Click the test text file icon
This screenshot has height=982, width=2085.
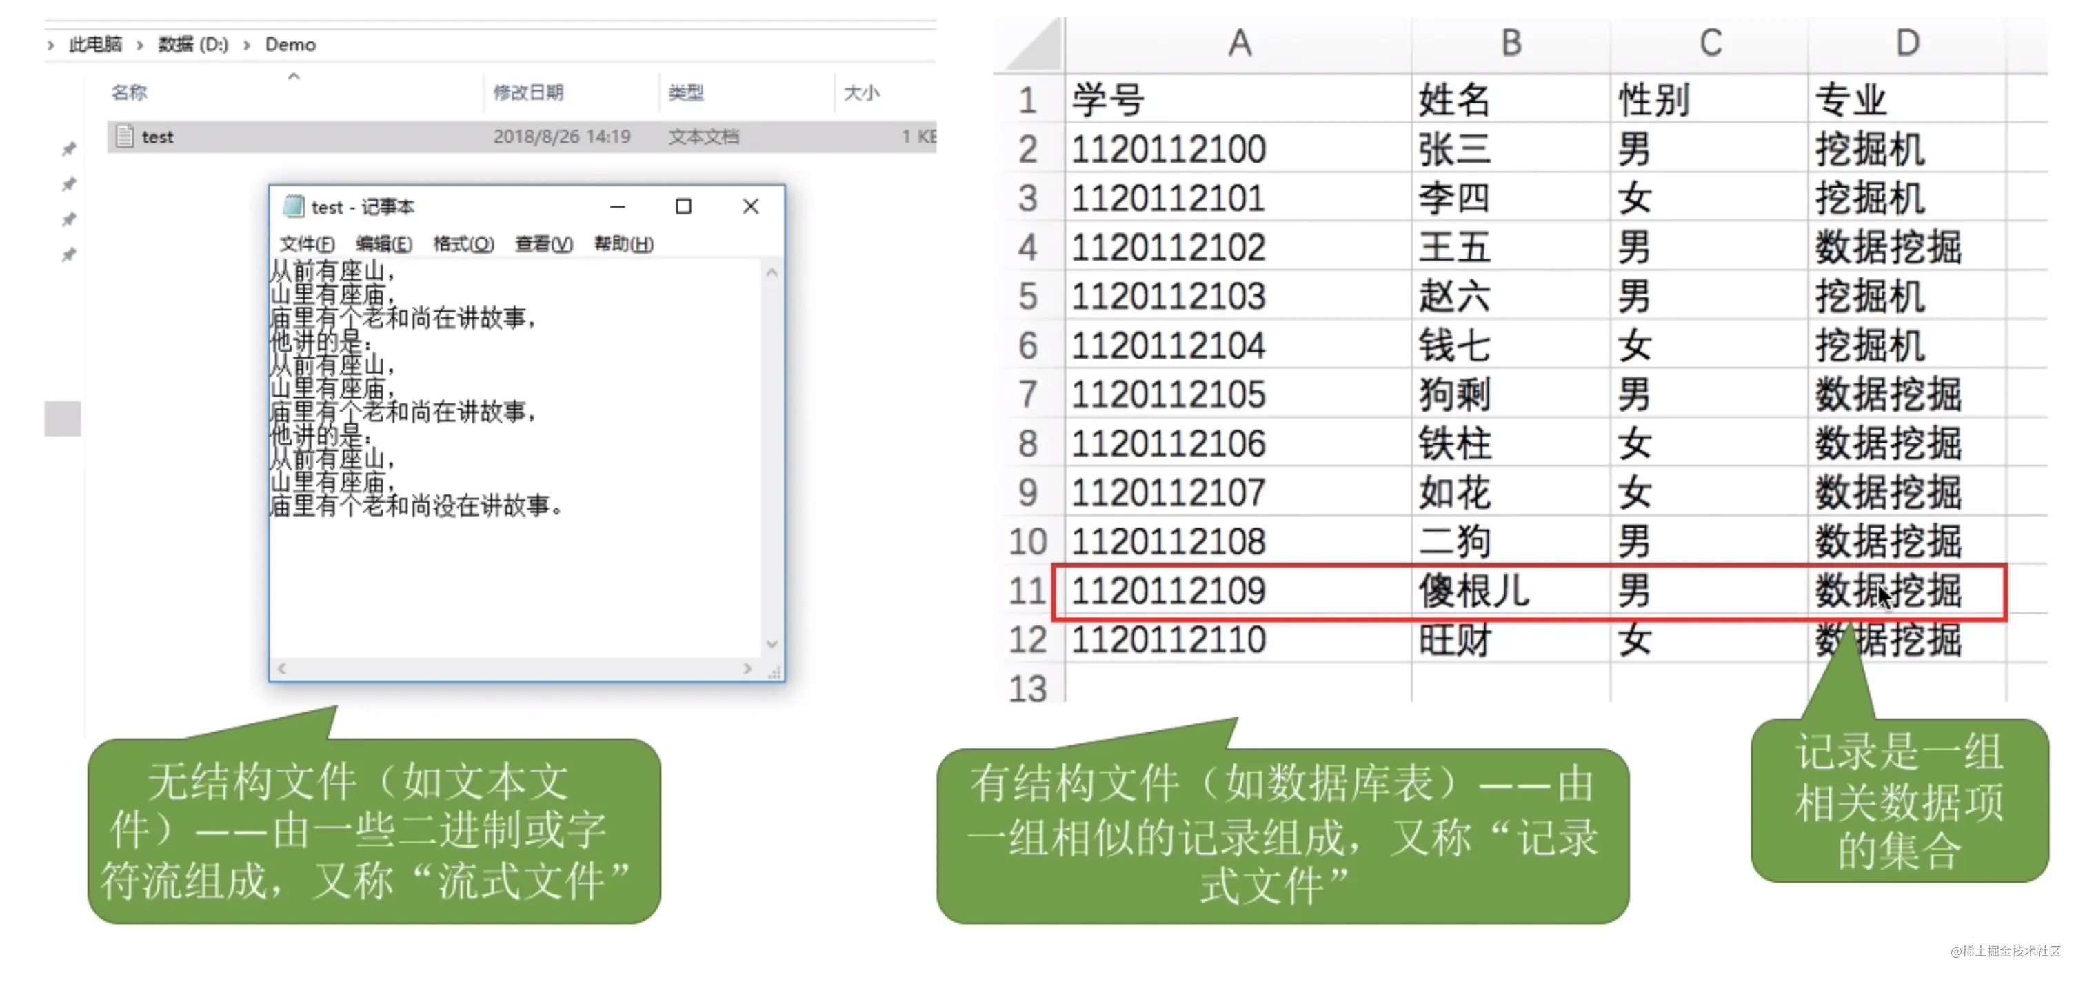(x=125, y=136)
